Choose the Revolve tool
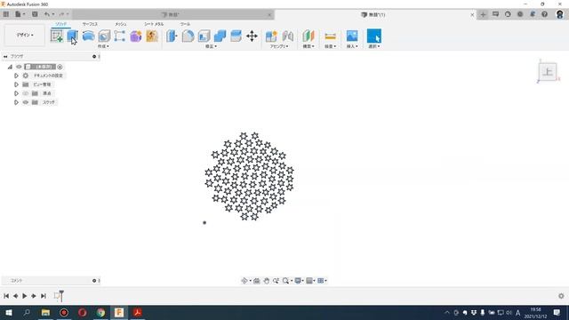569x320 pixels. pyautogui.click(x=88, y=36)
